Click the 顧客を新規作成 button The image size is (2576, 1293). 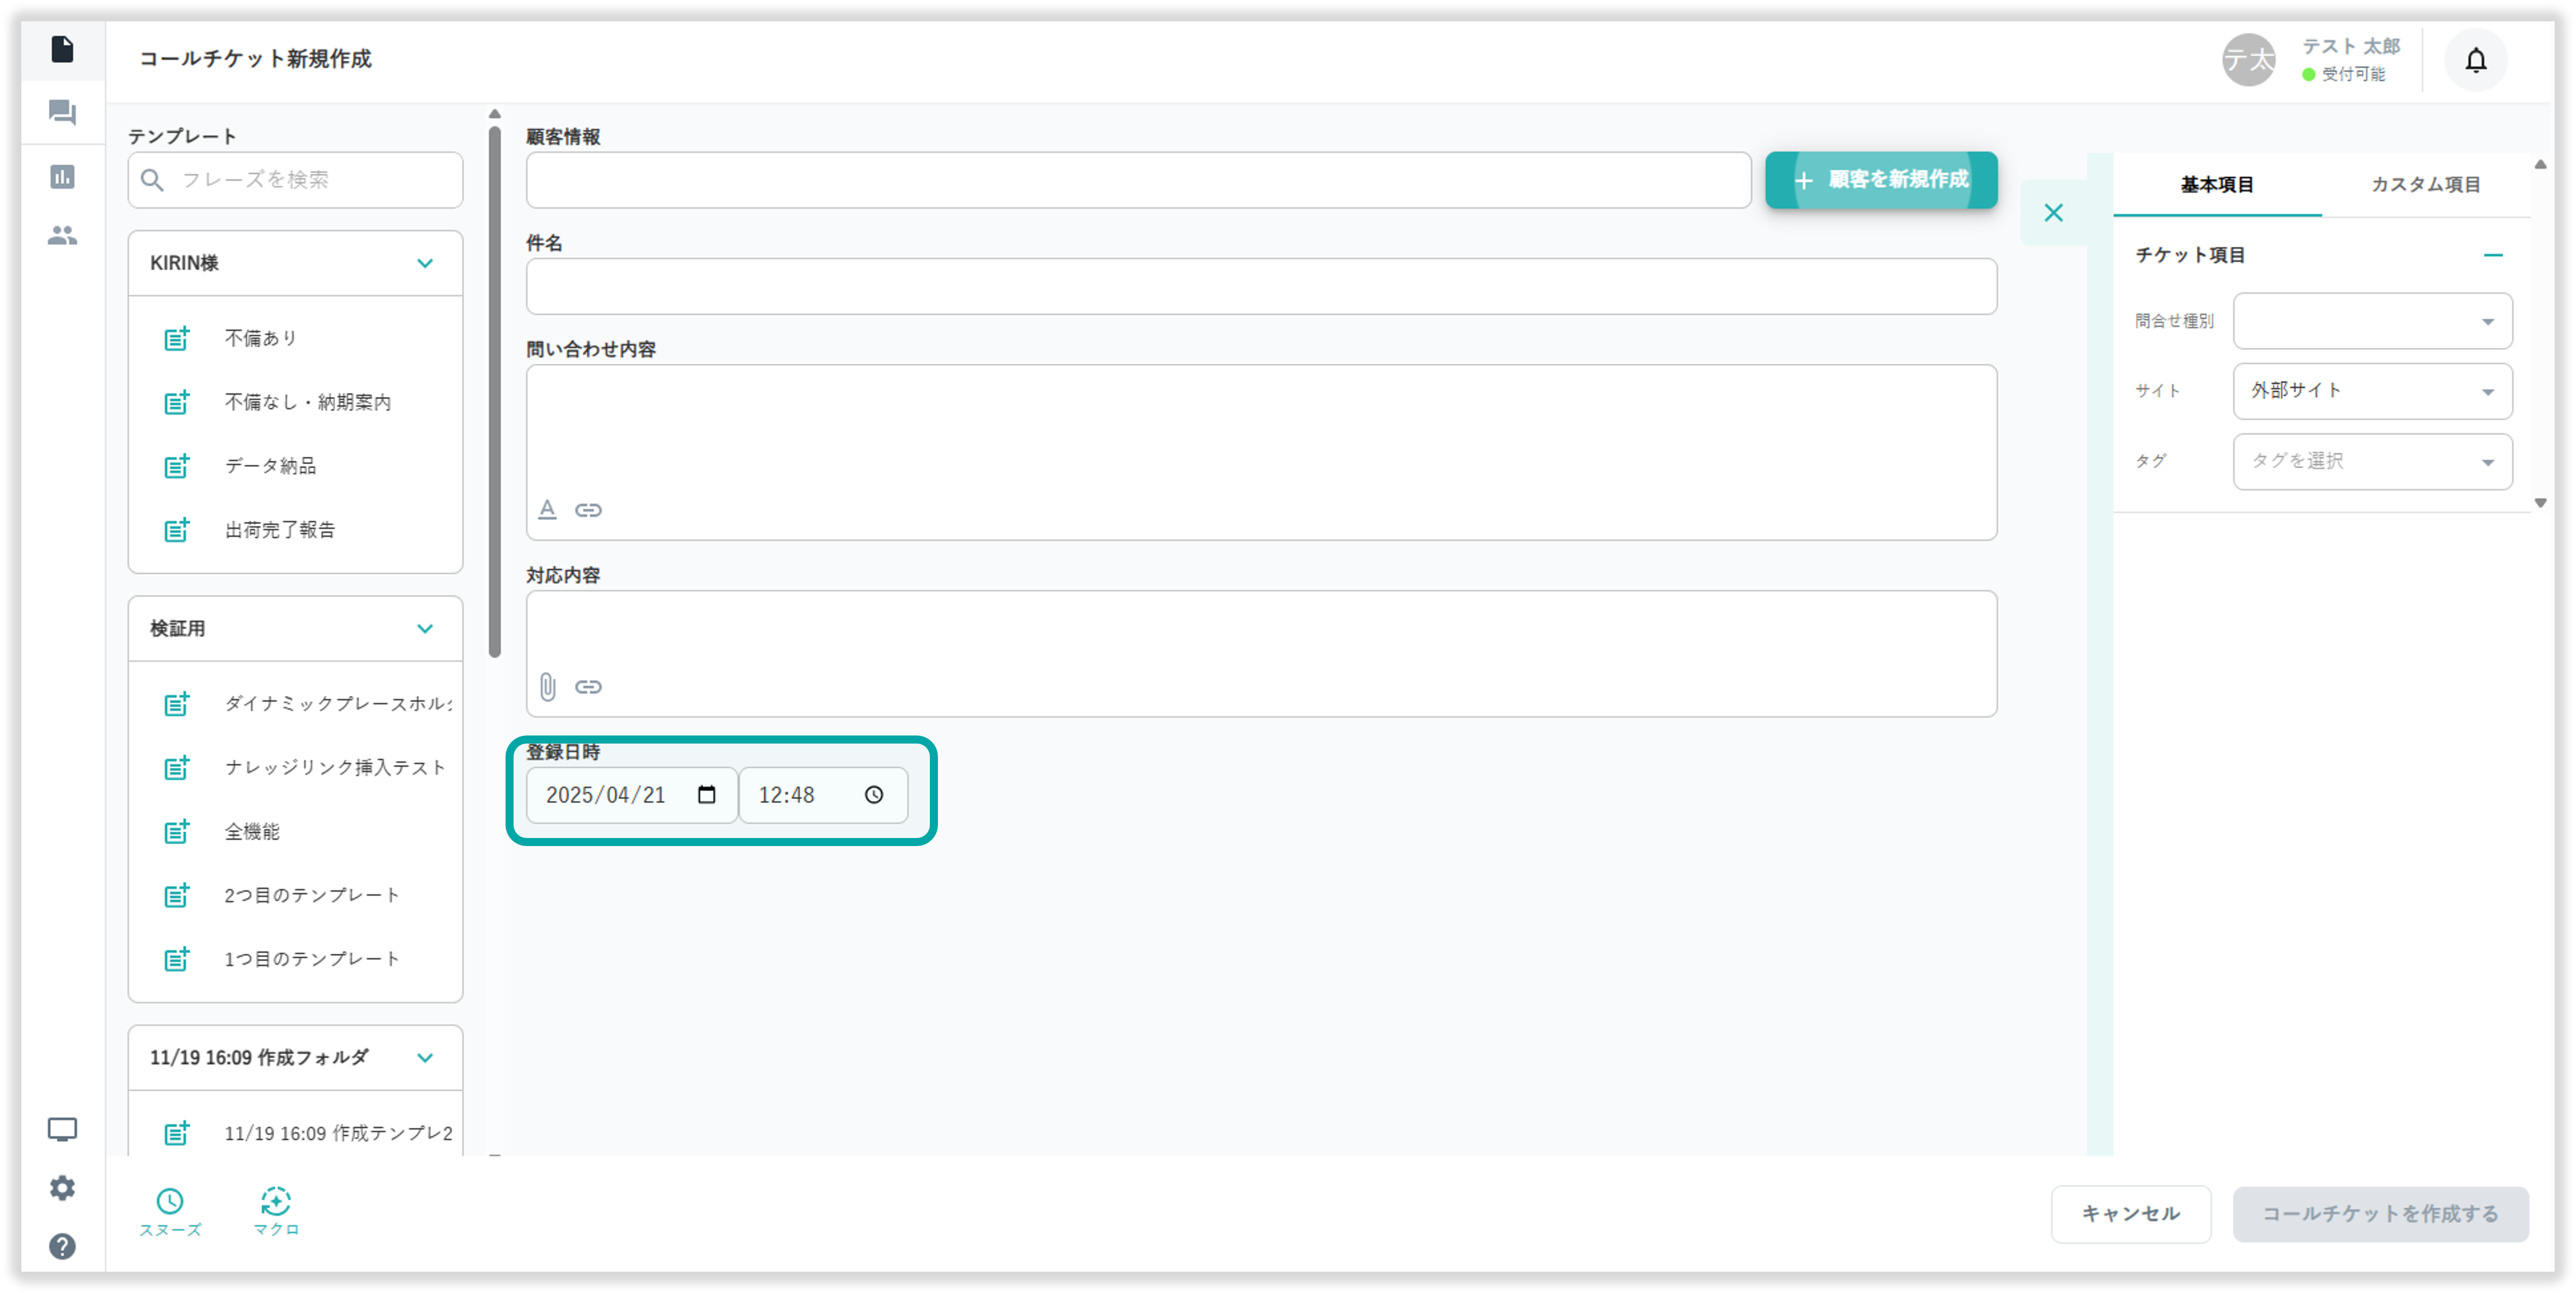1881,180
